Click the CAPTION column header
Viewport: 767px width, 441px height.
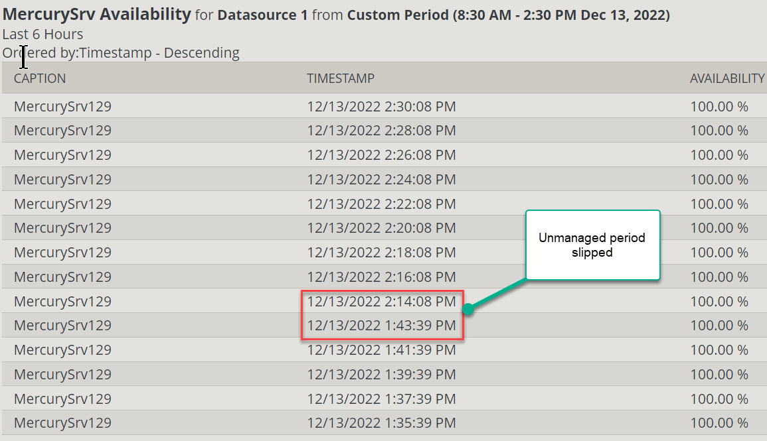(40, 79)
